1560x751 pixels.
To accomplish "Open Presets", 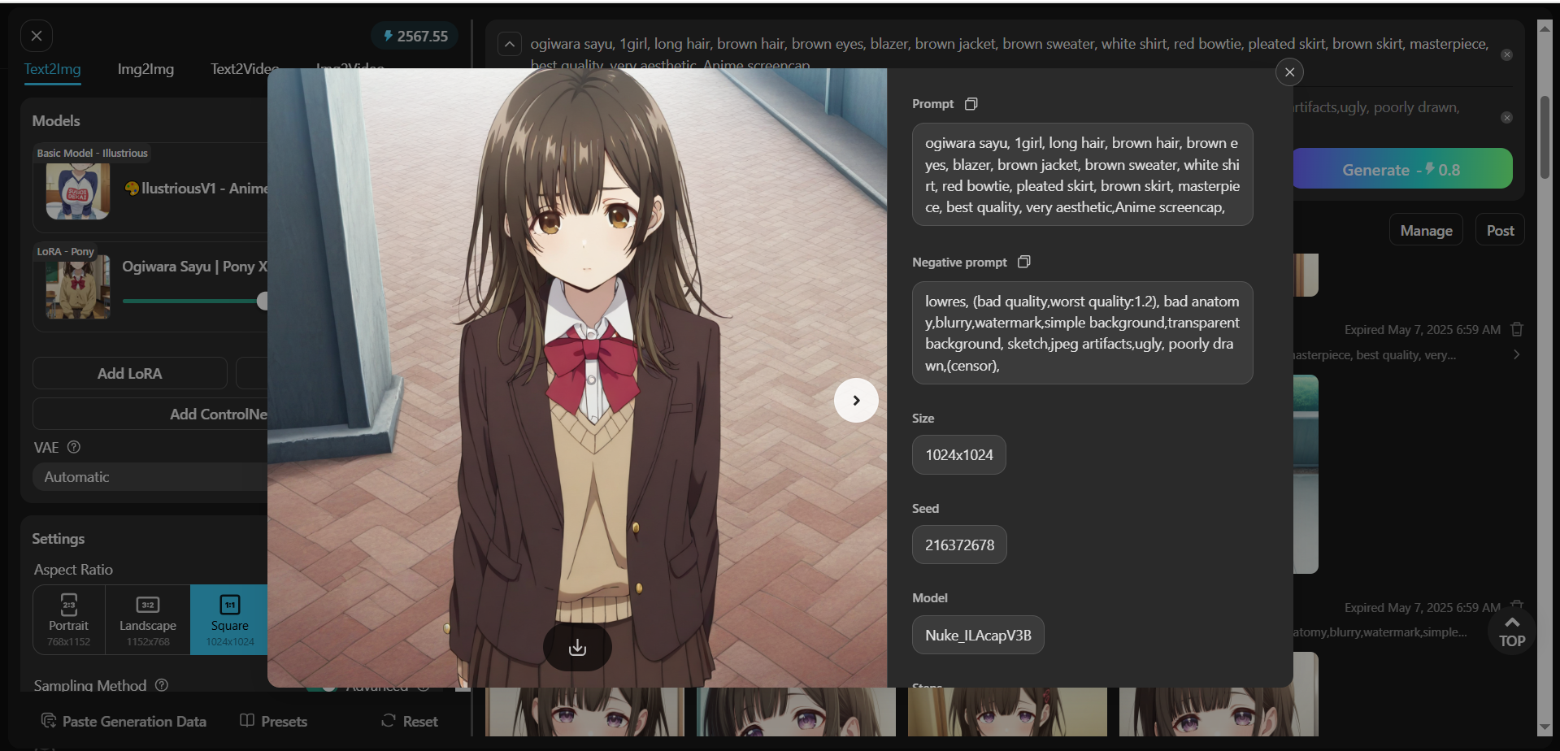I will click(274, 721).
